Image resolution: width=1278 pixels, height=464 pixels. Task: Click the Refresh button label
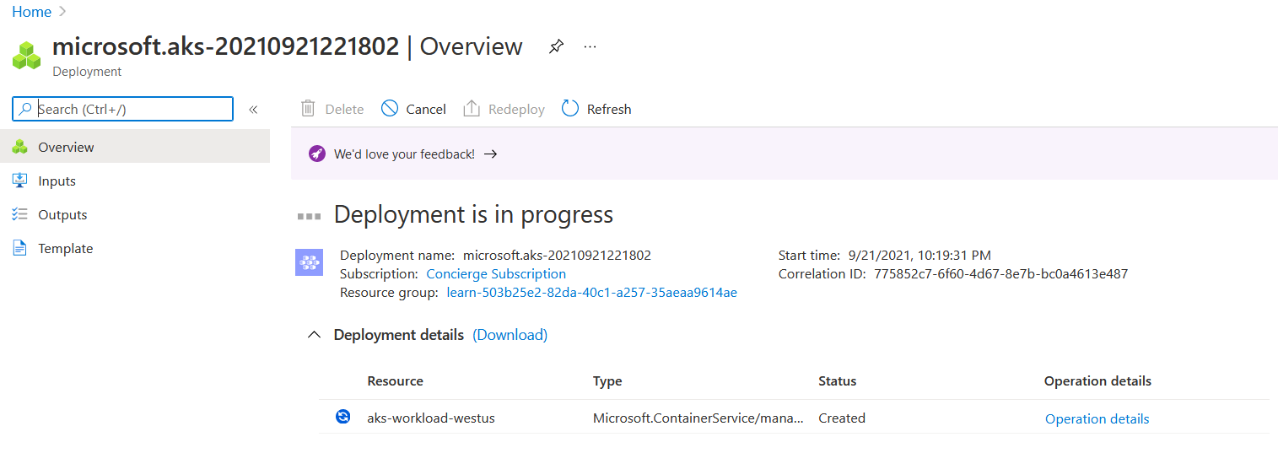(x=609, y=109)
